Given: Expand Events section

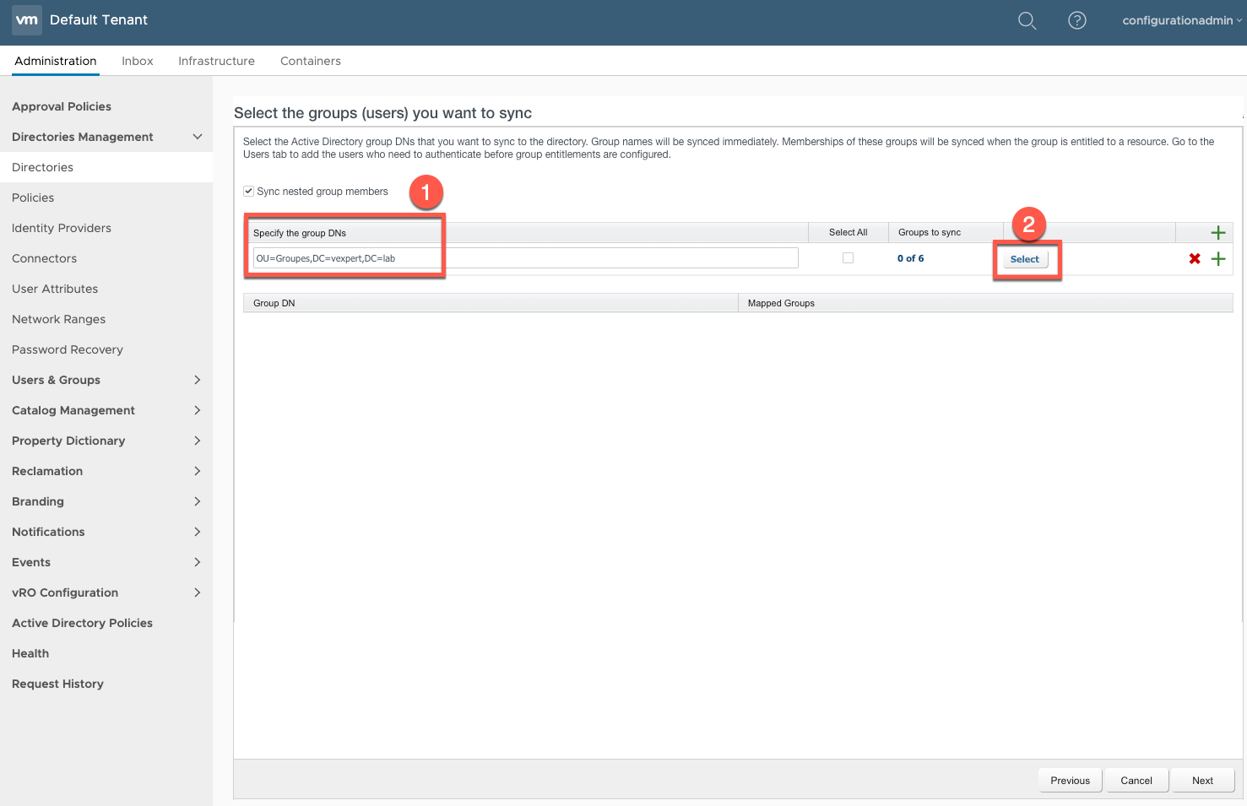Looking at the screenshot, I should tap(198, 562).
